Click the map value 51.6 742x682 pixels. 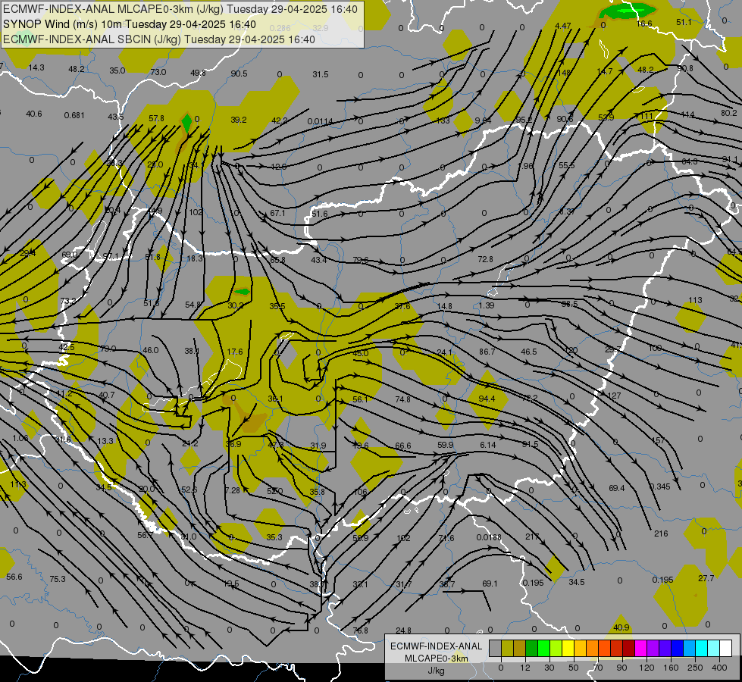tap(319, 214)
